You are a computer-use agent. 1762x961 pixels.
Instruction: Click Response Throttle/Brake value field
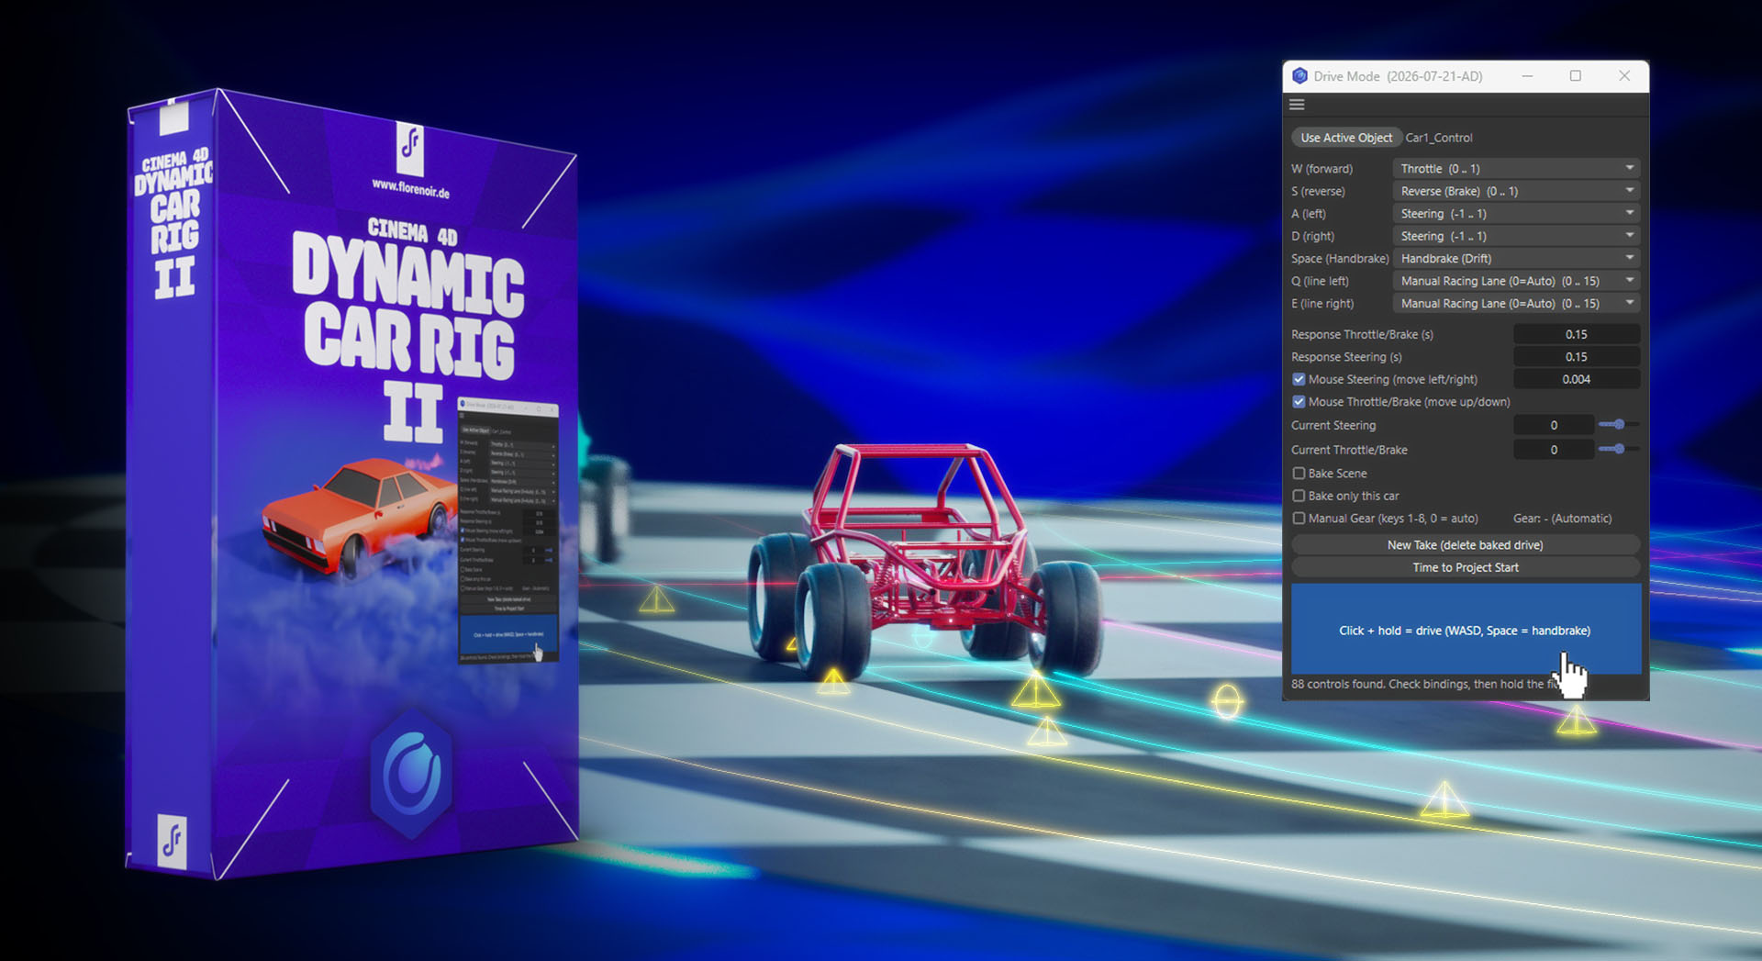coord(1577,334)
